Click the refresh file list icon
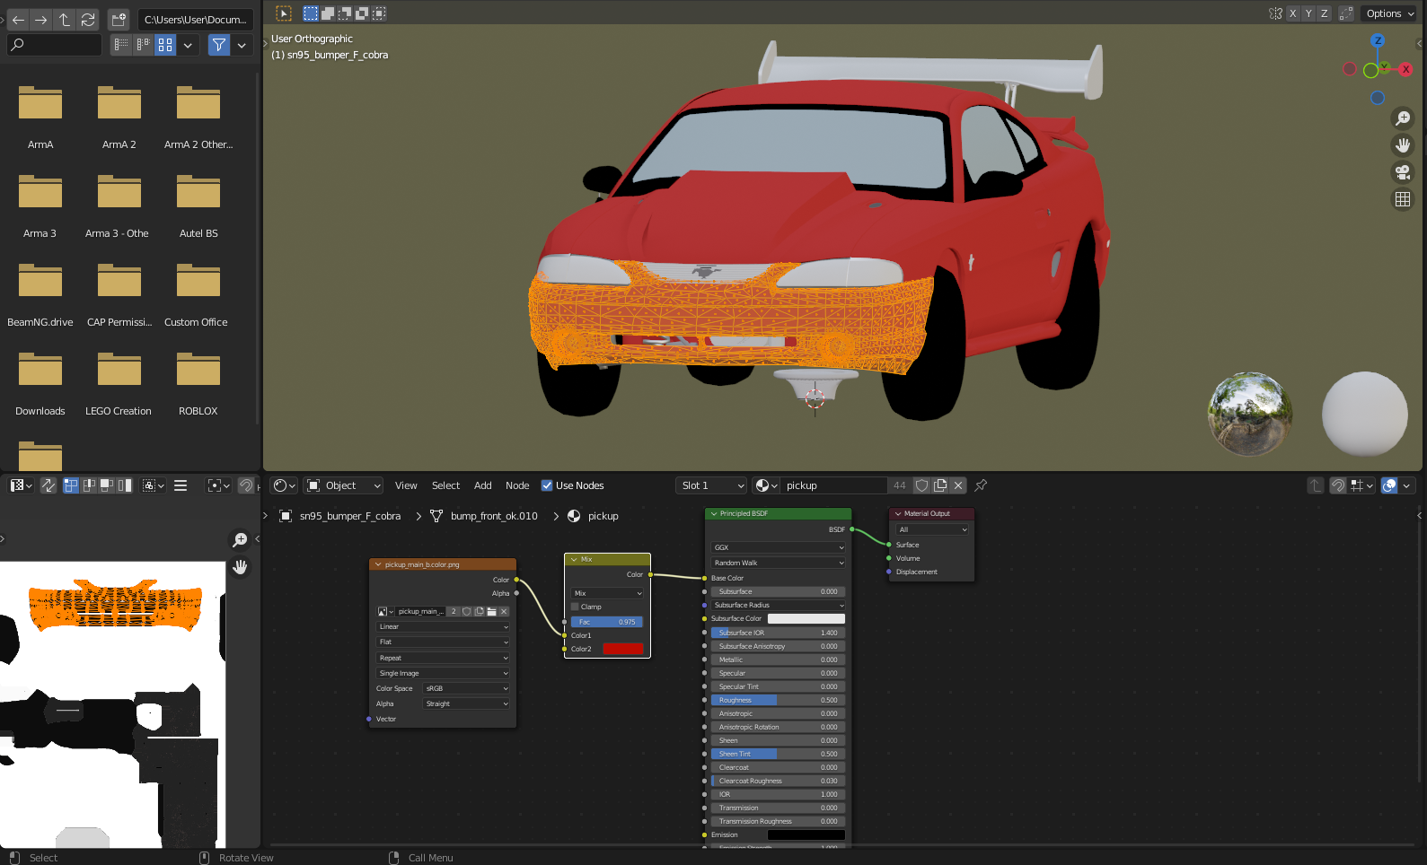 click(88, 19)
